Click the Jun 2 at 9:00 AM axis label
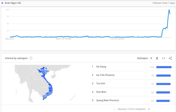Viewport: 176px width, 112px height. click(x=117, y=39)
